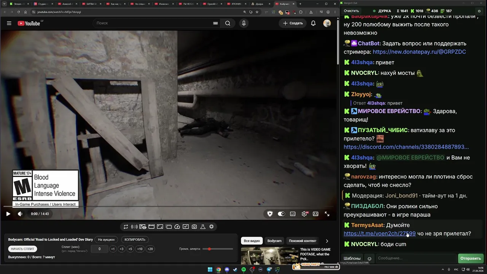
Task: Play the Bodycam video
Action: tap(8, 214)
